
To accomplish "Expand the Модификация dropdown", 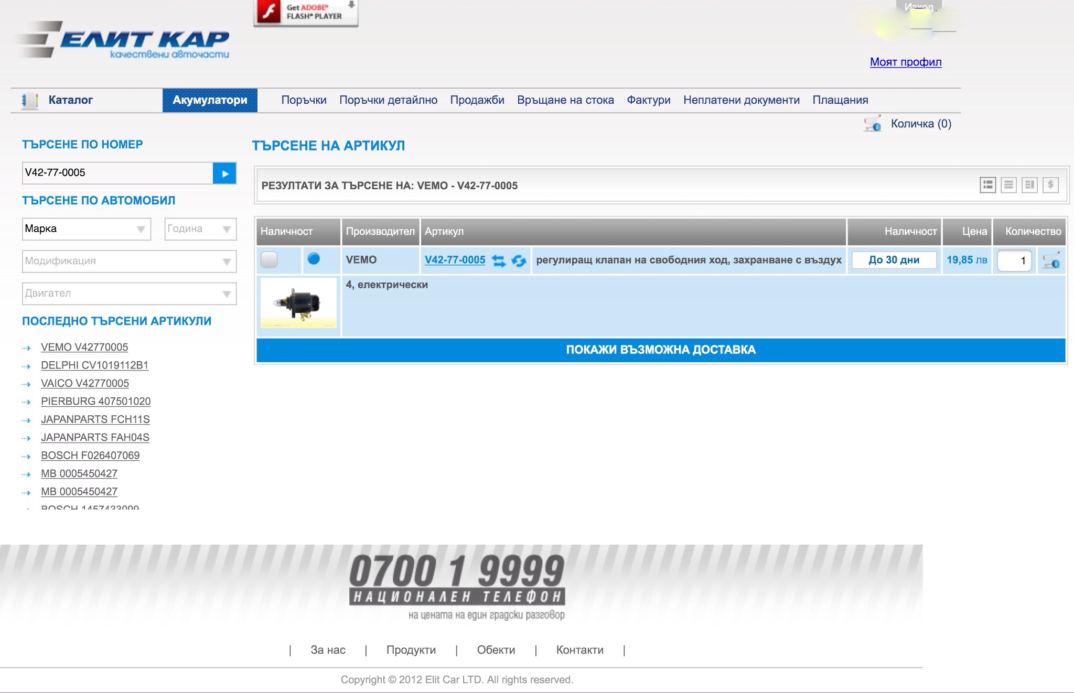I will coord(129,261).
